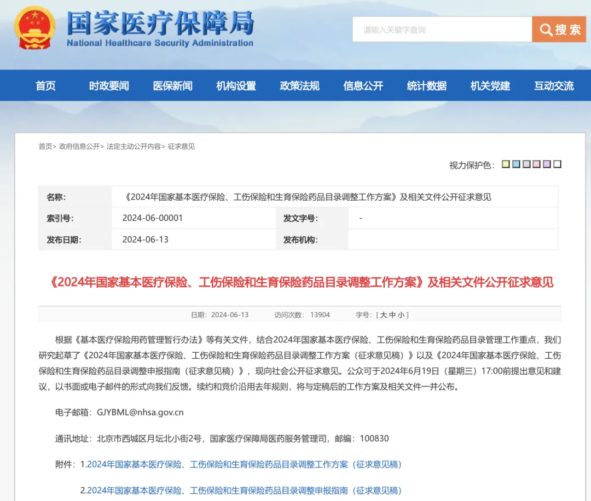
Task: Go to 政策法规 in the navigation bar
Action: click(299, 86)
